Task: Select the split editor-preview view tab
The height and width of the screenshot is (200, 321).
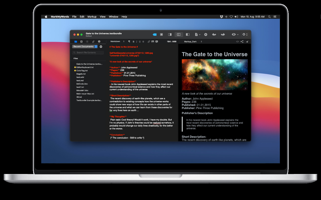Action: pos(179,34)
